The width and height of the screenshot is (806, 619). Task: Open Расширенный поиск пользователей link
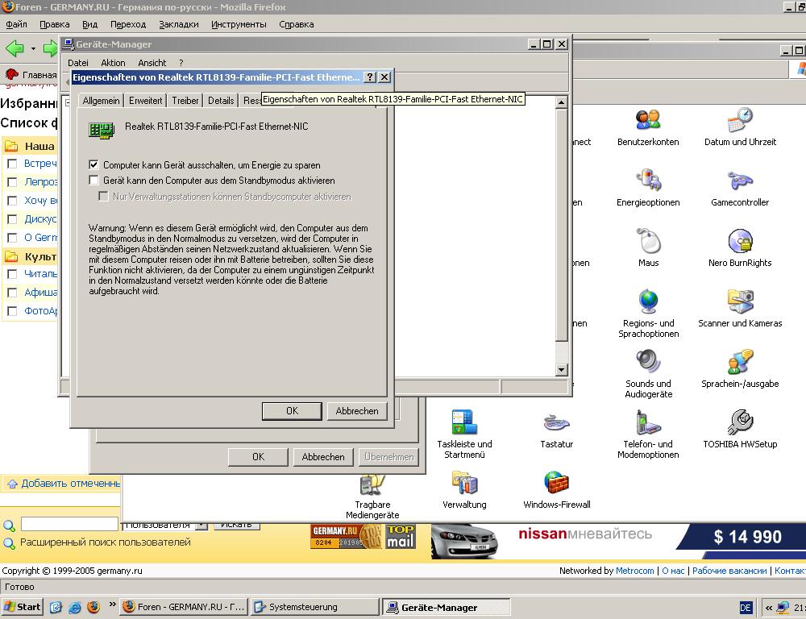click(106, 542)
